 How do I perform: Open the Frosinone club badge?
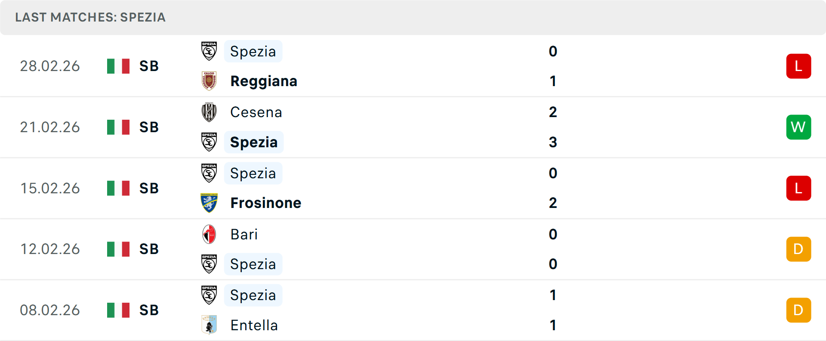coord(209,203)
